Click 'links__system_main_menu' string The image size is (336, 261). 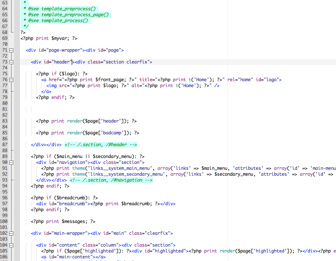pyautogui.click(x=120, y=168)
